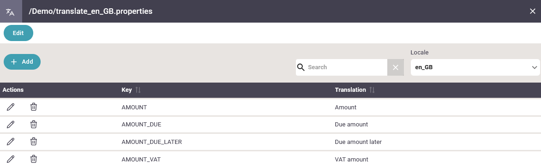Viewport: 541px width, 167px height.
Task: Add a new translation entry
Action: [x=22, y=62]
